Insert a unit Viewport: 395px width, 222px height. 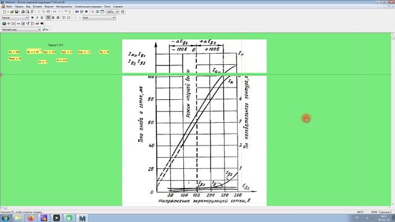81,12
